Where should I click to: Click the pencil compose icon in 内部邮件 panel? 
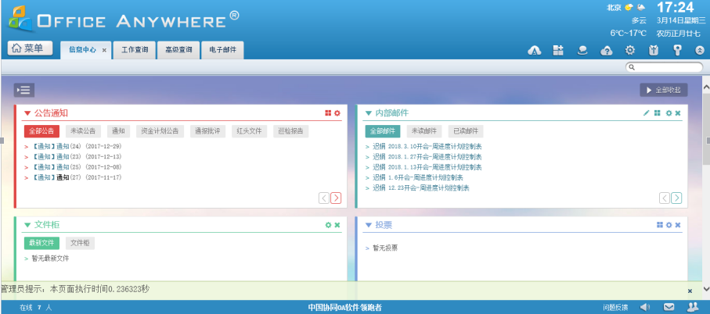(647, 113)
